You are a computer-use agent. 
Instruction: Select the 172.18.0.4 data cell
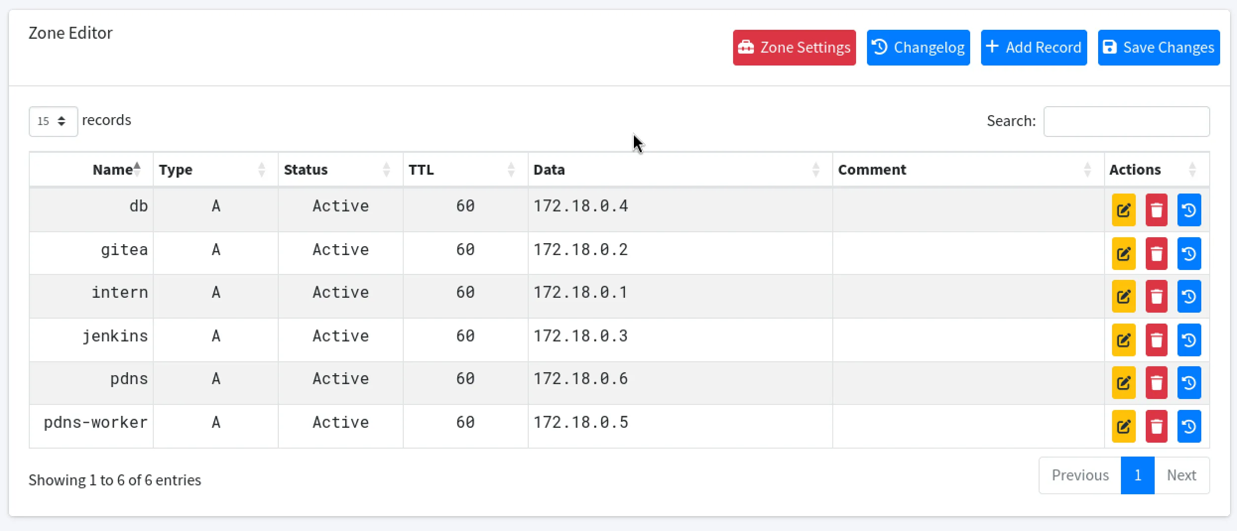tap(680, 209)
